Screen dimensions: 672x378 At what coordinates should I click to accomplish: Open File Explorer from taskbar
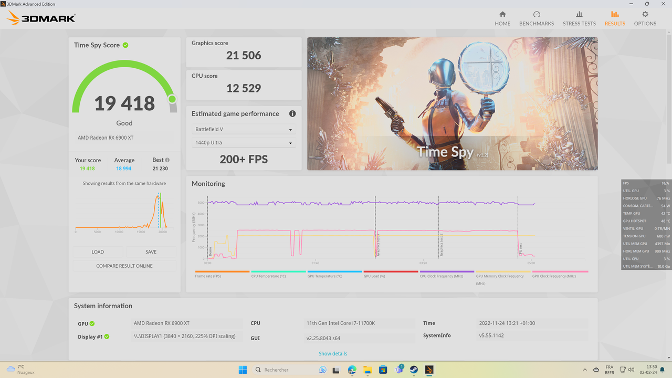coord(367,370)
